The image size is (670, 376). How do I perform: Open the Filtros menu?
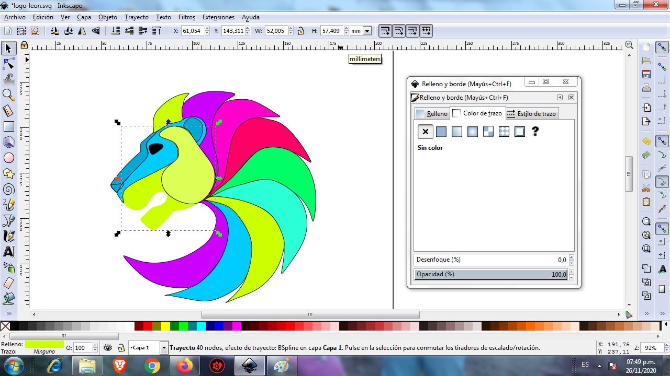pos(187,17)
